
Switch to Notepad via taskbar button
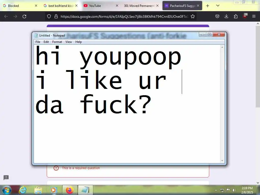click(x=85, y=190)
